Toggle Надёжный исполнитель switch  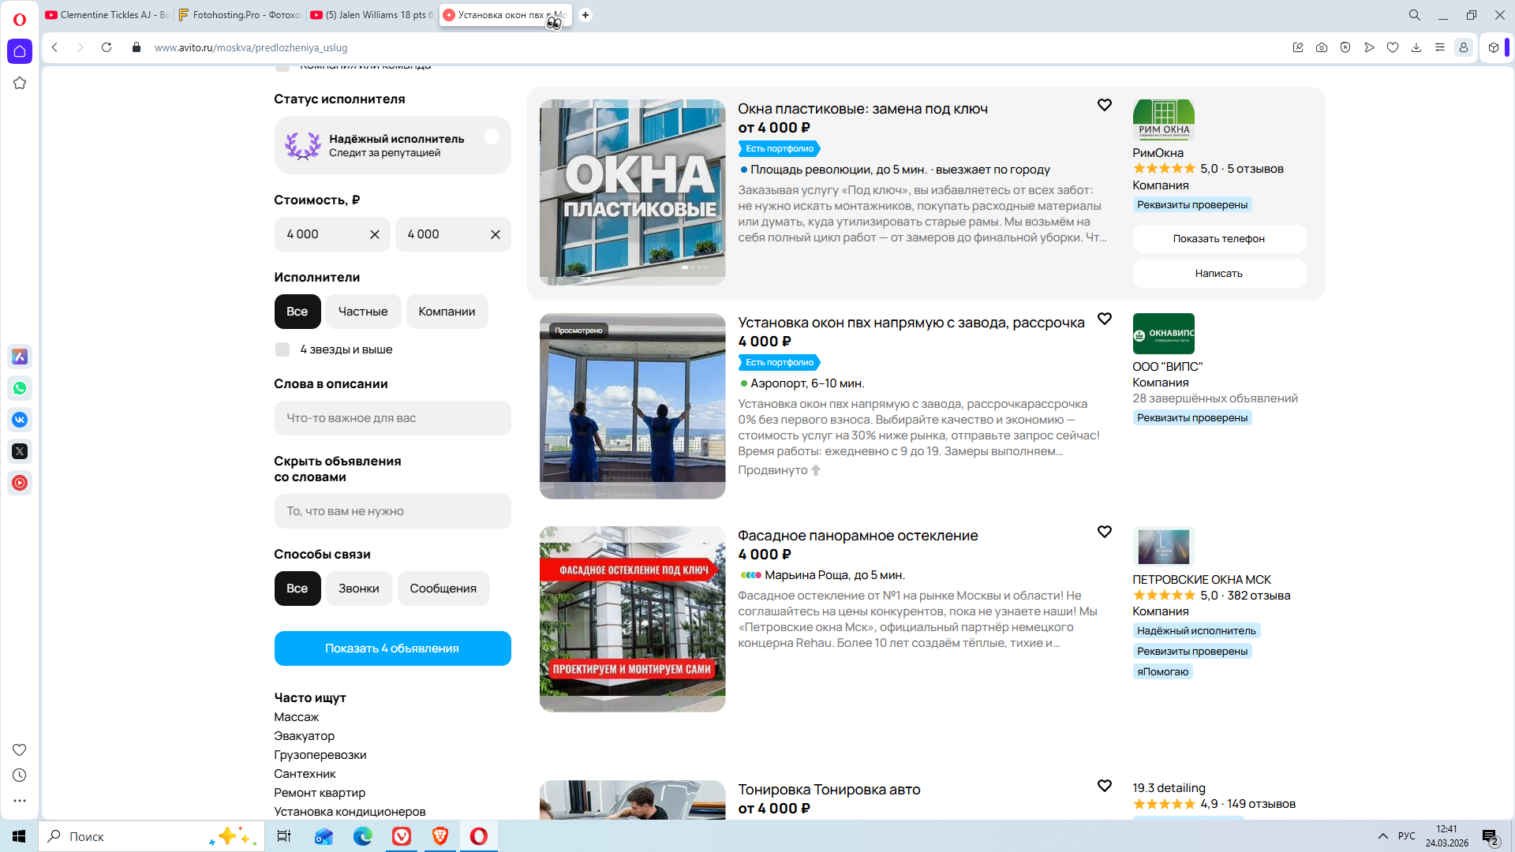(491, 137)
